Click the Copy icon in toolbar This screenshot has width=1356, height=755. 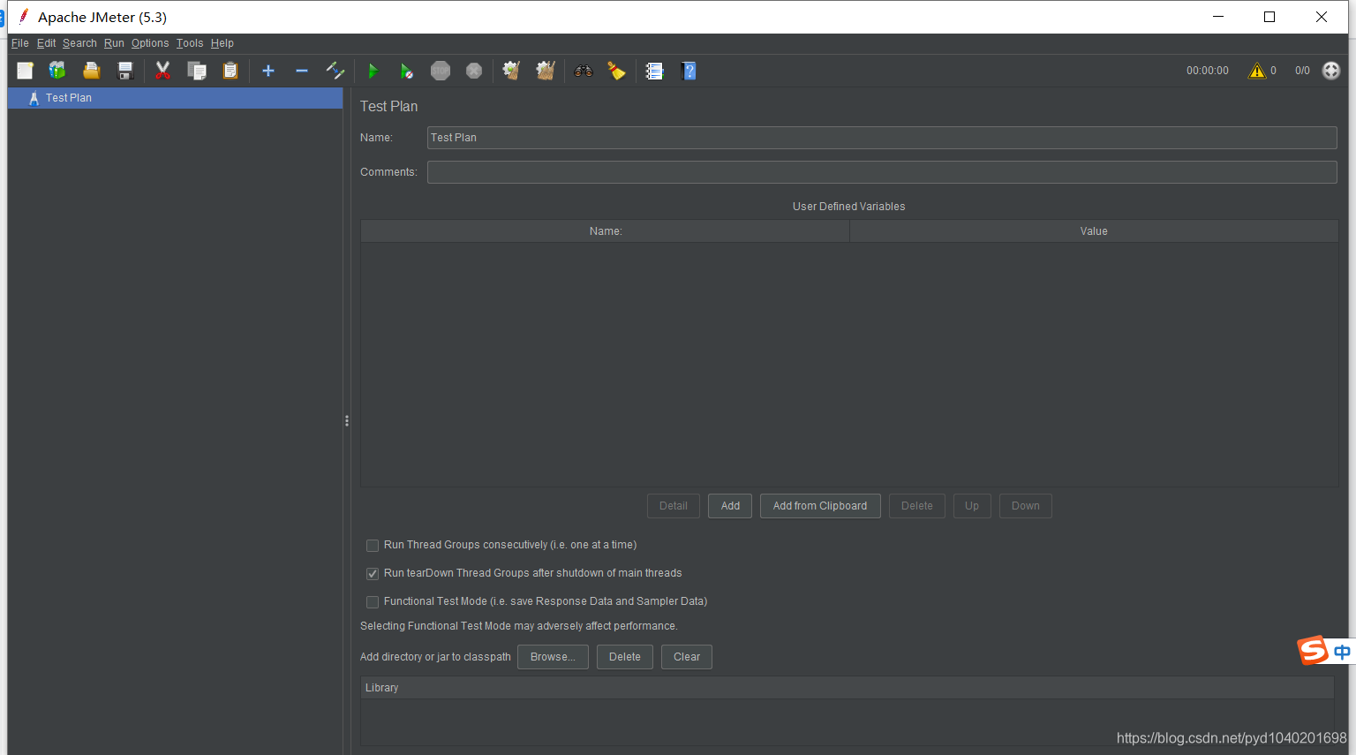pos(197,71)
